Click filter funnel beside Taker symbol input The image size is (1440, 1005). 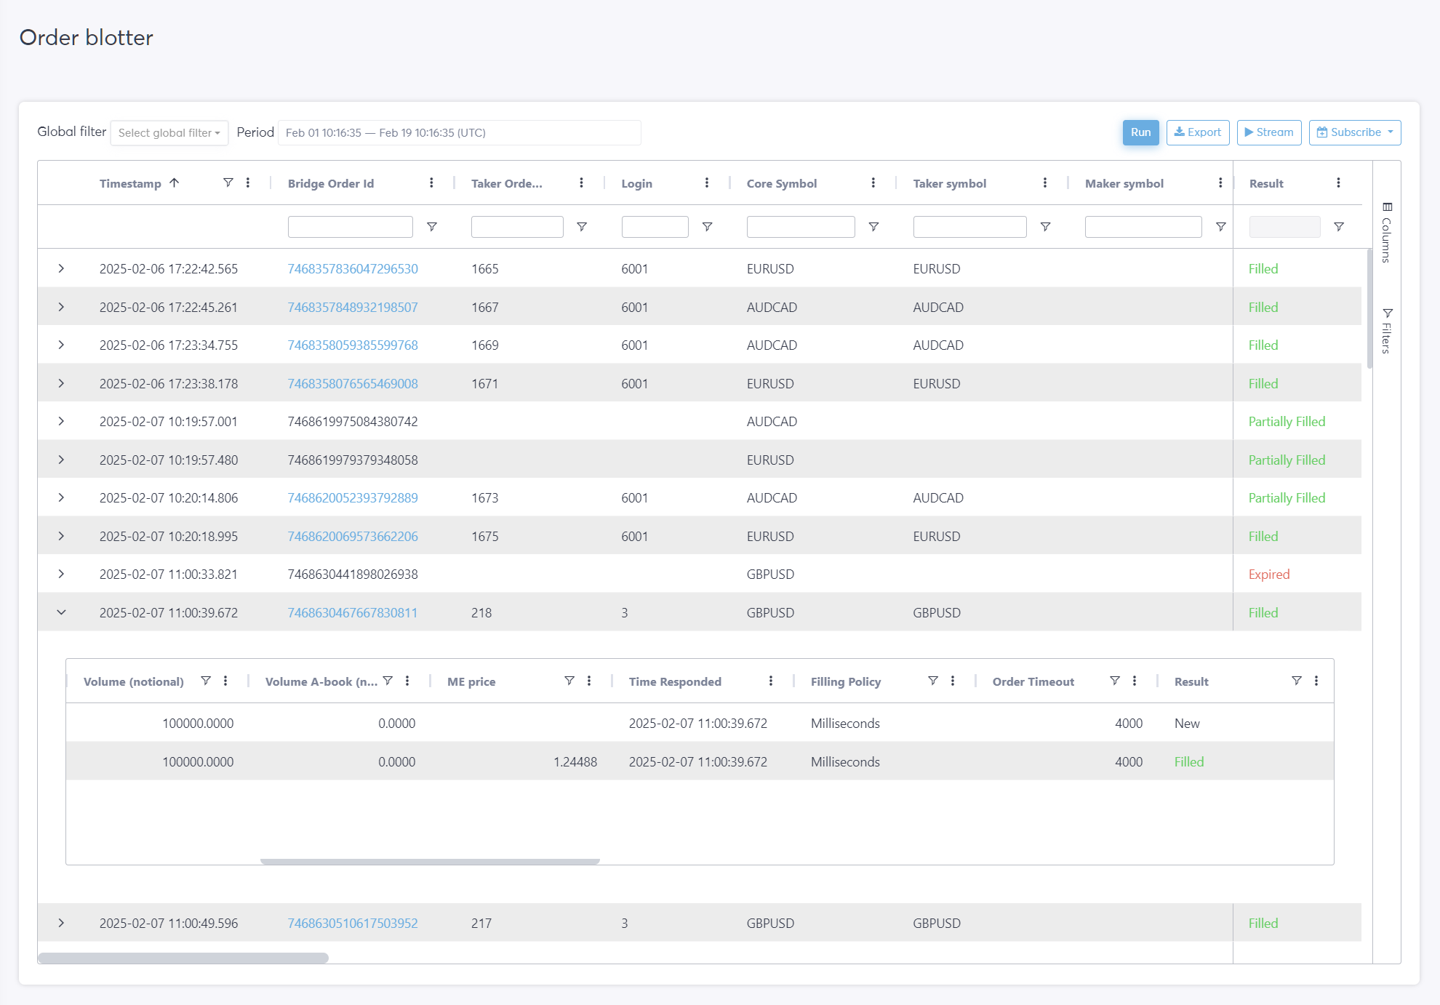tap(1045, 227)
